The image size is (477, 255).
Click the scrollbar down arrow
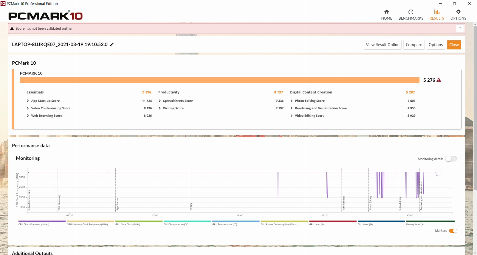[x=475, y=253]
